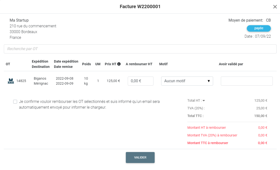
Task: Select OT number 14825
Action: [21, 81]
